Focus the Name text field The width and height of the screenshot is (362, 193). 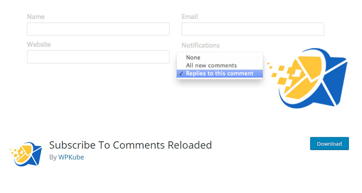pos(98,29)
